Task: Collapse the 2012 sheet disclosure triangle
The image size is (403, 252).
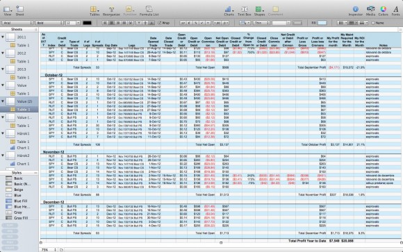Action: [3, 53]
